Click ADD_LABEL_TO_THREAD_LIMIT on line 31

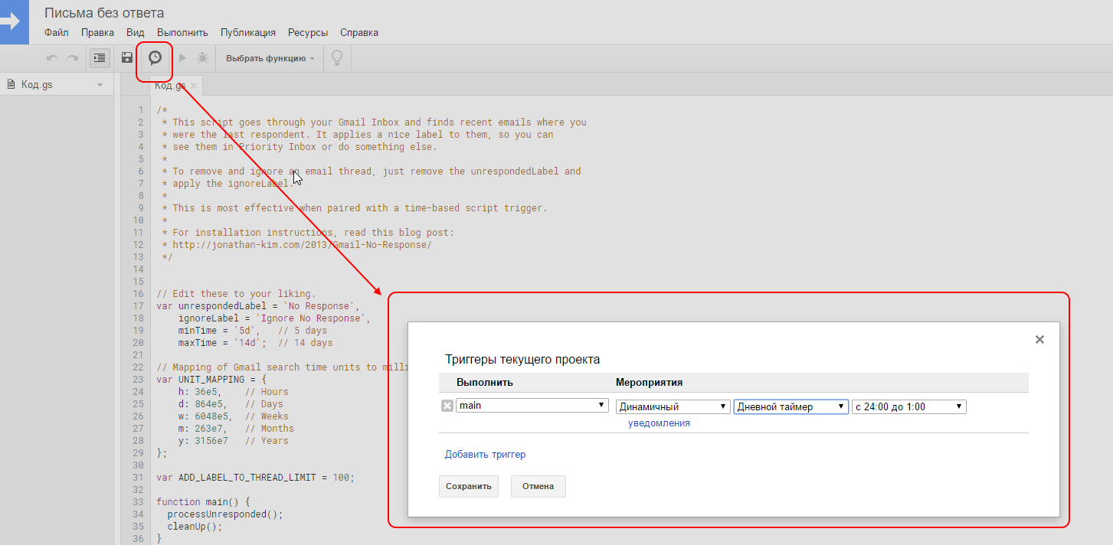pyautogui.click(x=246, y=478)
